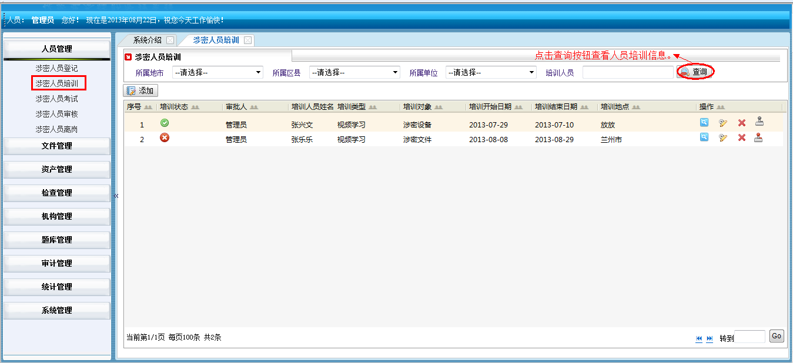Focus the 转到 page number field
This screenshot has height=363, width=793.
[x=750, y=337]
